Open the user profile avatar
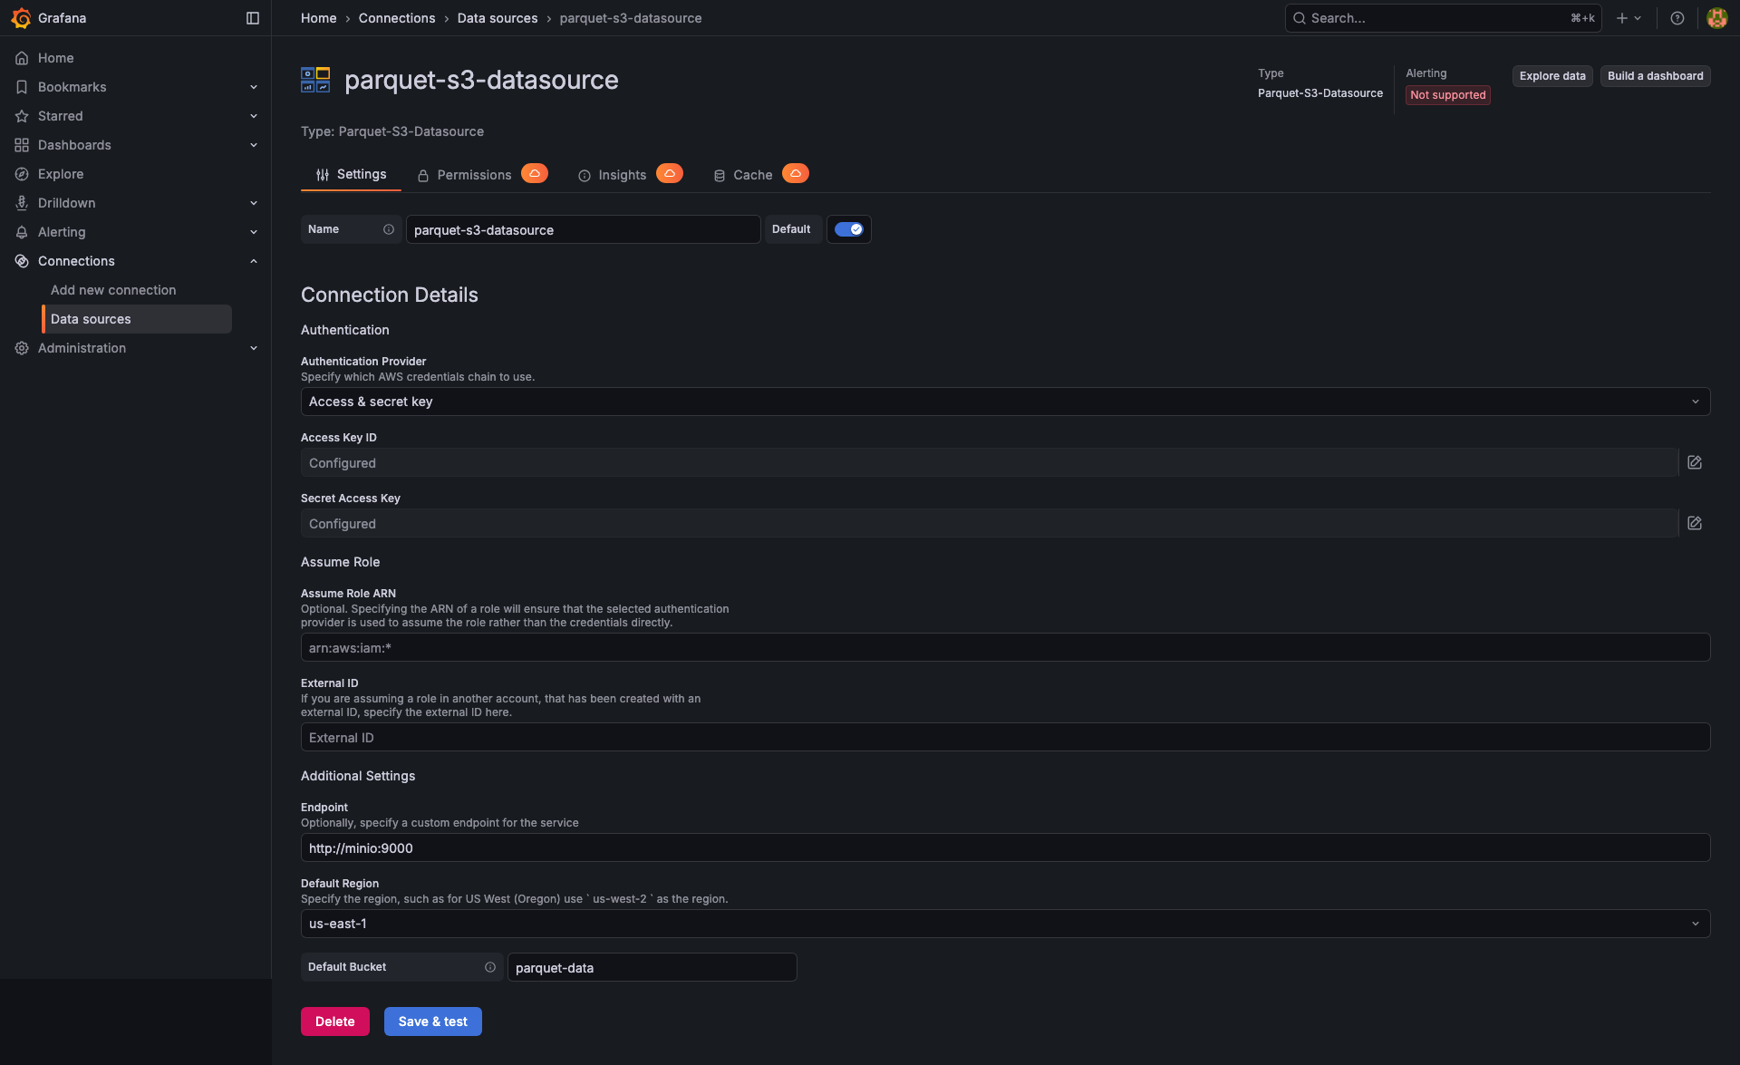The width and height of the screenshot is (1740, 1065). (x=1716, y=18)
